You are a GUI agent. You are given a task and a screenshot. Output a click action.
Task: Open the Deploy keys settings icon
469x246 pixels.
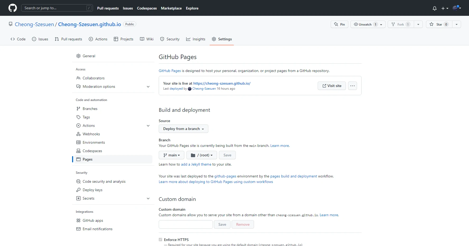[x=78, y=190]
